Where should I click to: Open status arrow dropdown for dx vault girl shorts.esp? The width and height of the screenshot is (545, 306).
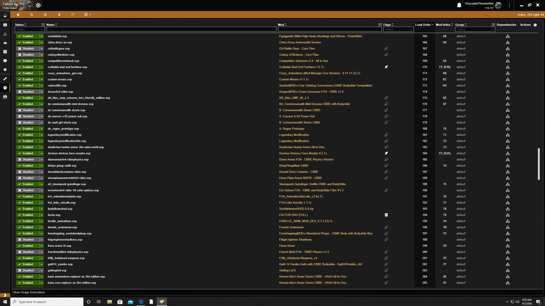pos(42,123)
